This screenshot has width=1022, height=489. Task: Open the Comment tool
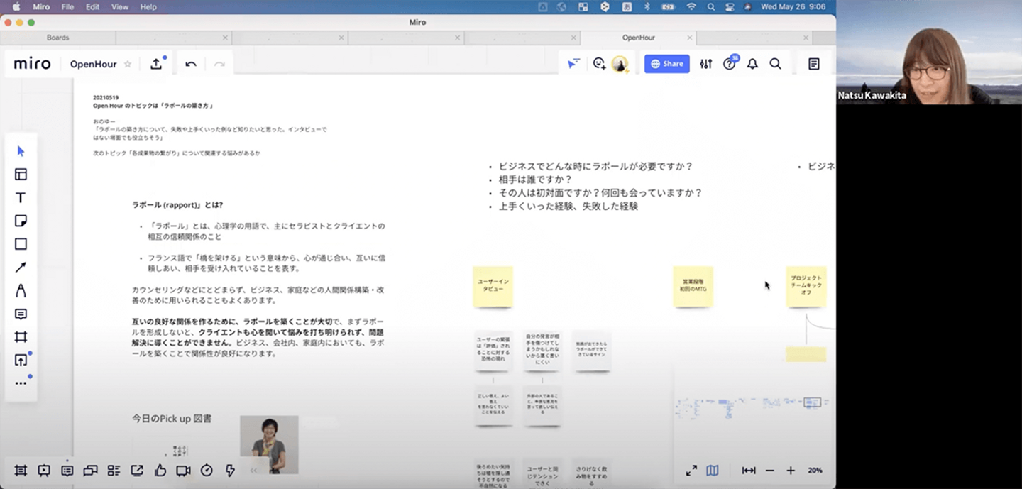(21, 314)
